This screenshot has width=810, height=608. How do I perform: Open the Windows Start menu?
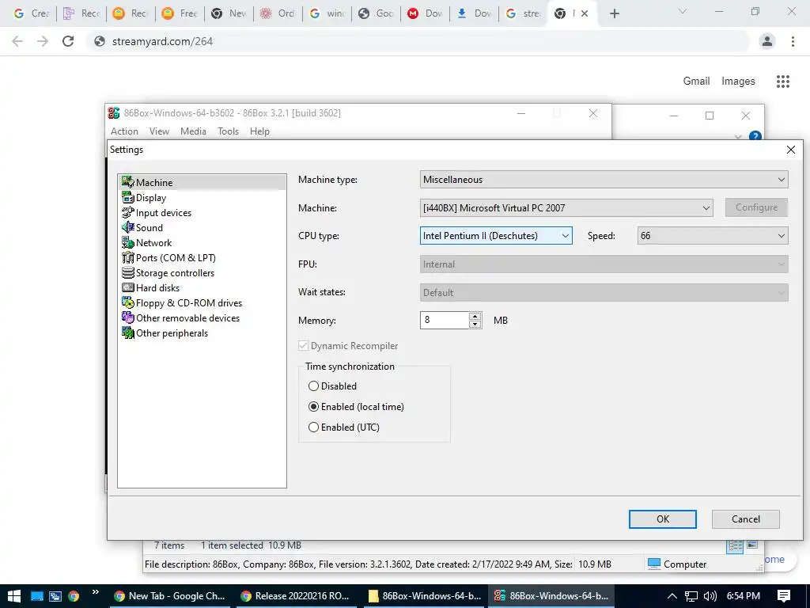14,596
